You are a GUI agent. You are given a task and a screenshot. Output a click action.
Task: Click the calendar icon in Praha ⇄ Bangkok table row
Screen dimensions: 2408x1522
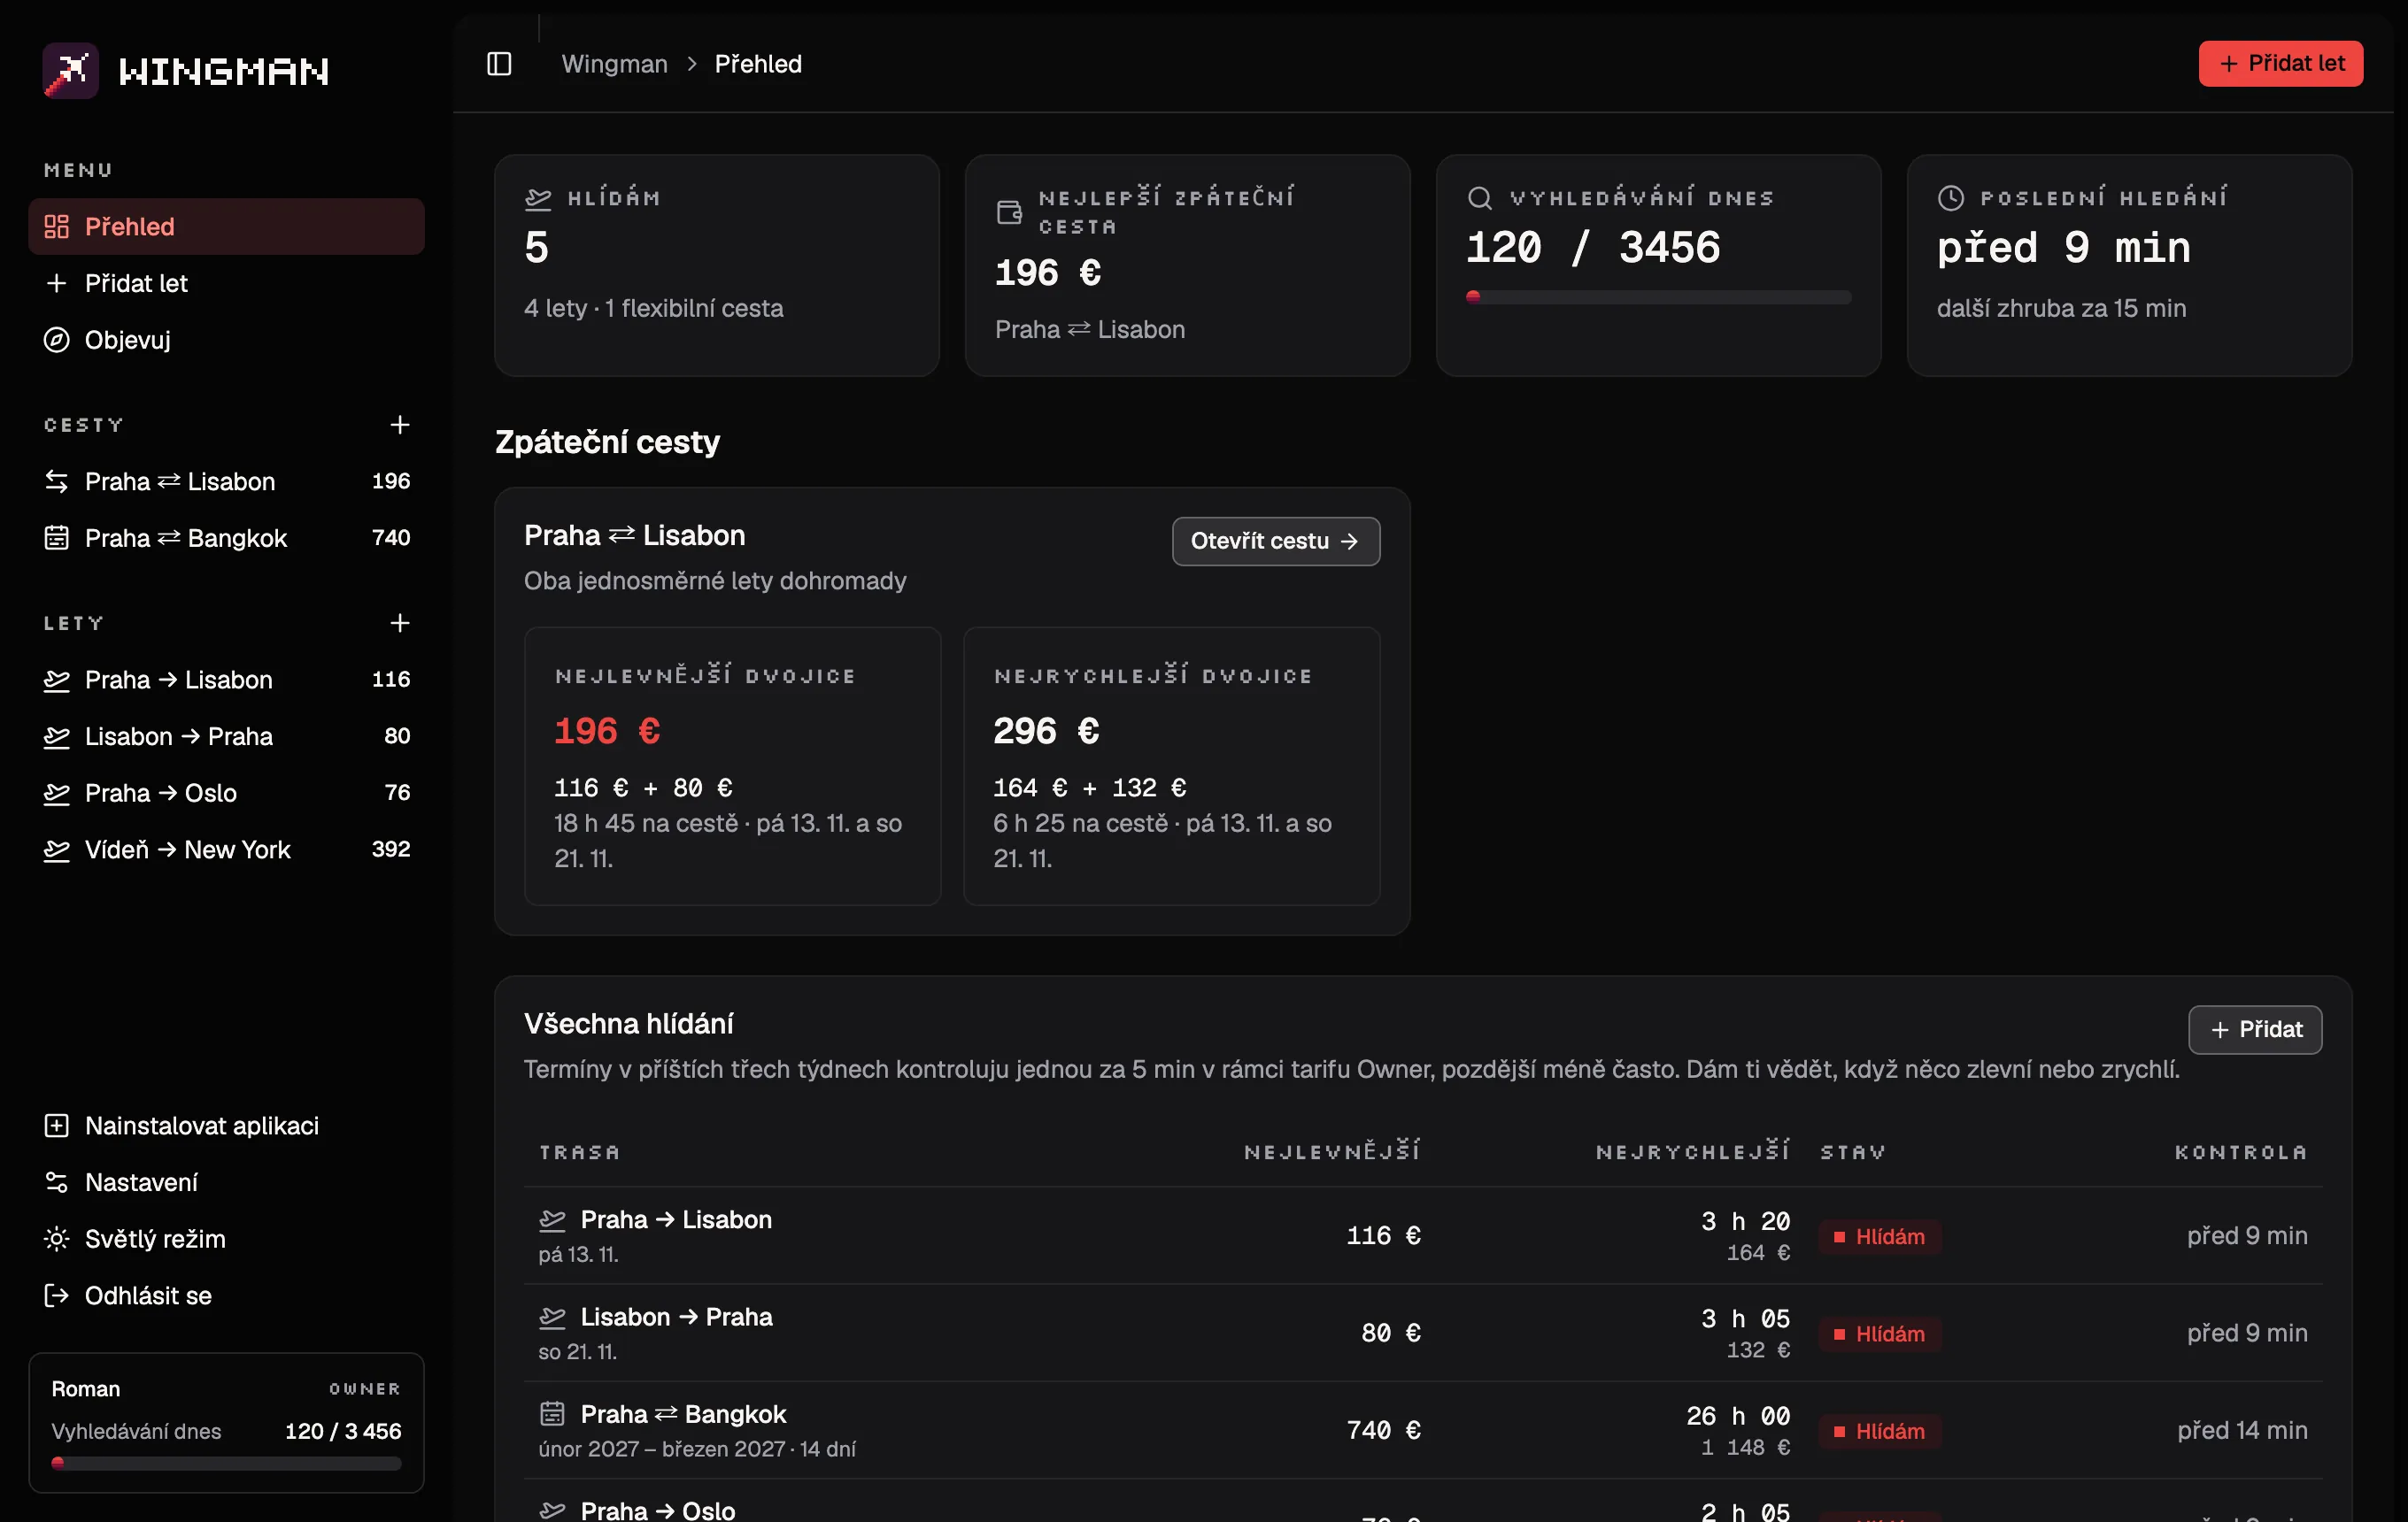[553, 1413]
